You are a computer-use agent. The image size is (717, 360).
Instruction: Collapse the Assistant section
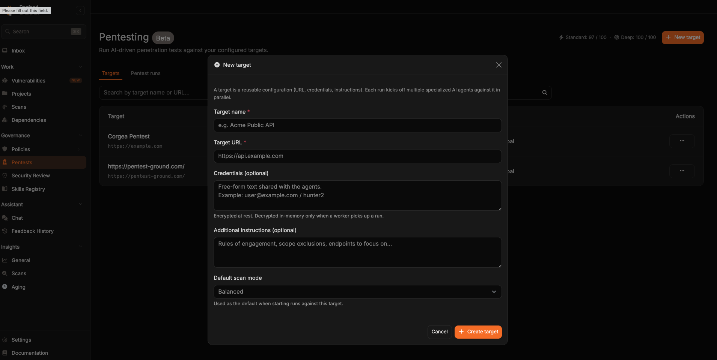coord(80,204)
